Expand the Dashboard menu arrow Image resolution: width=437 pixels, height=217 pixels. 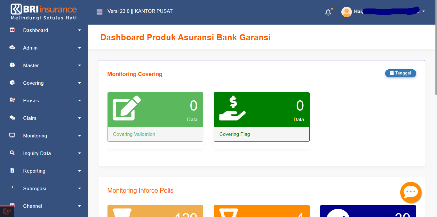pyautogui.click(x=80, y=30)
